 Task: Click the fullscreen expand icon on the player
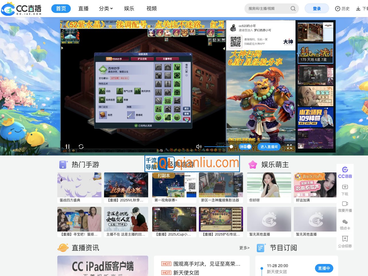(290, 146)
